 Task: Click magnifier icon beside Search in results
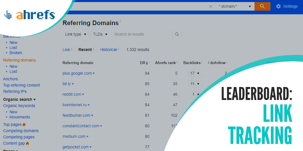pos(177,34)
